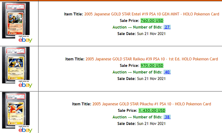Screen dimensions: 222x133
Task: Click the Sale Date text of the Entei listing
Action: coord(142,34)
